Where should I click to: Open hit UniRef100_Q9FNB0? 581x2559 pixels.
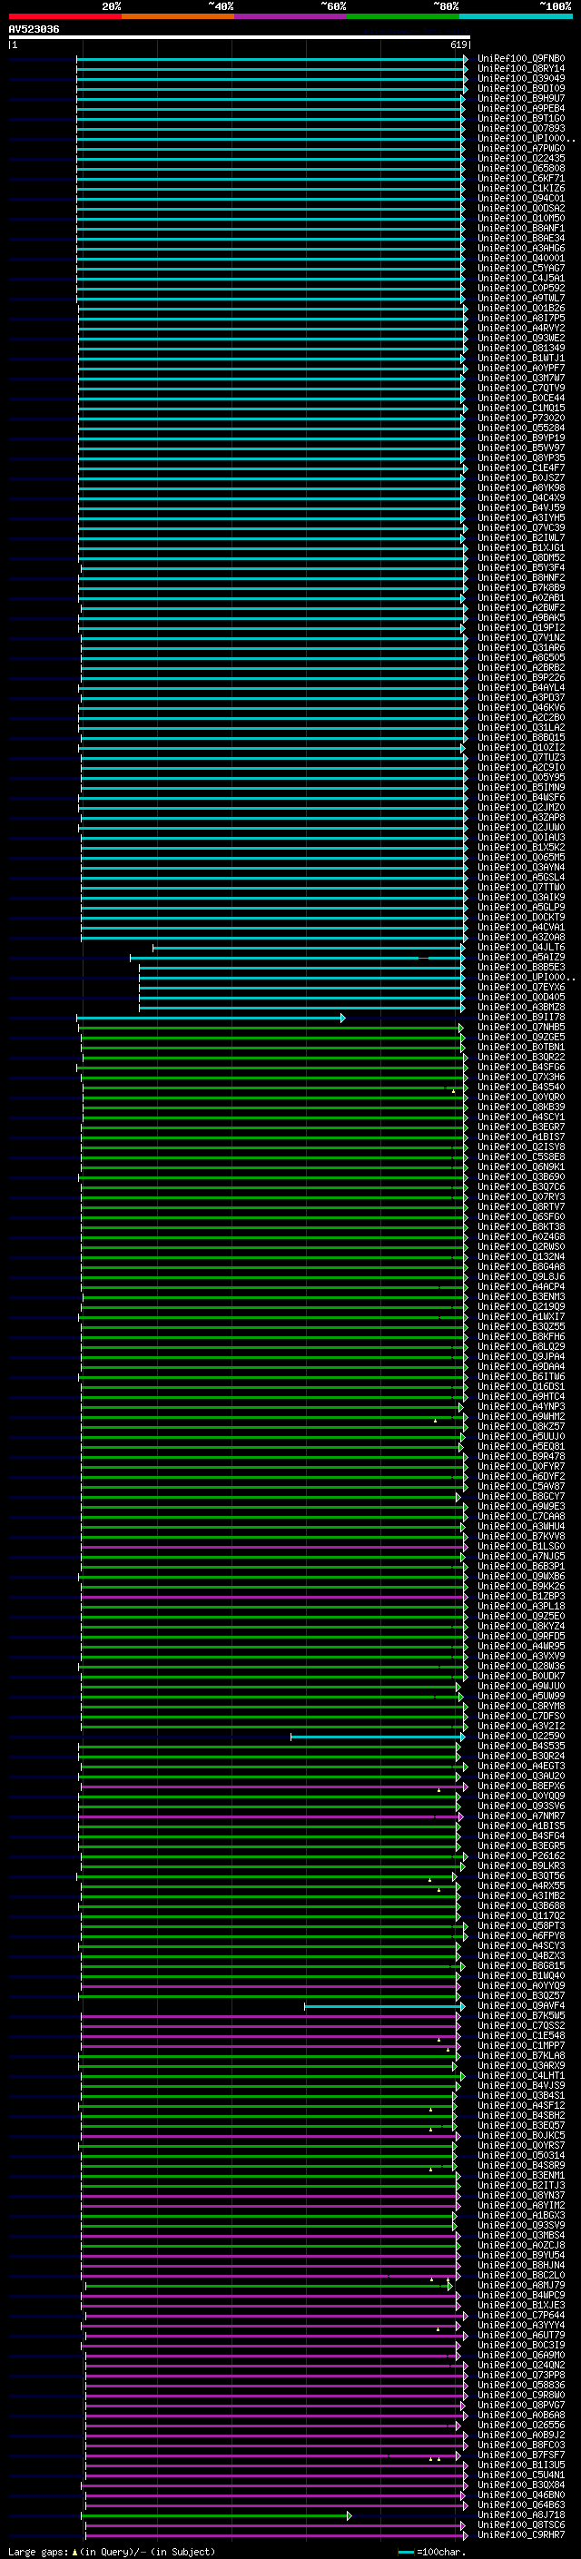click(x=521, y=59)
